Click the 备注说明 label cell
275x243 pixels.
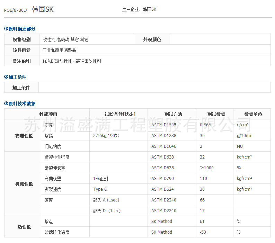tap(22, 61)
